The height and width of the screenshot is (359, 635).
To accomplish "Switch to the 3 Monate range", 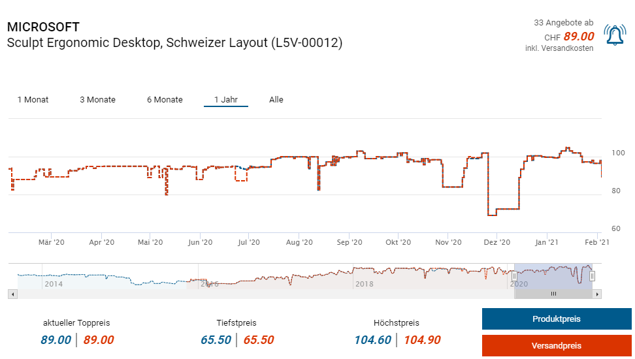I will point(97,100).
